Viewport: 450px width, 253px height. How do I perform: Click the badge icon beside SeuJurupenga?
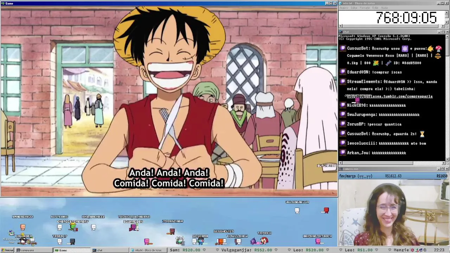point(343,115)
